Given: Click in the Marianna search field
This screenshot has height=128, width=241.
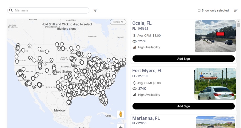Looking at the screenshot, I should click(50, 10).
